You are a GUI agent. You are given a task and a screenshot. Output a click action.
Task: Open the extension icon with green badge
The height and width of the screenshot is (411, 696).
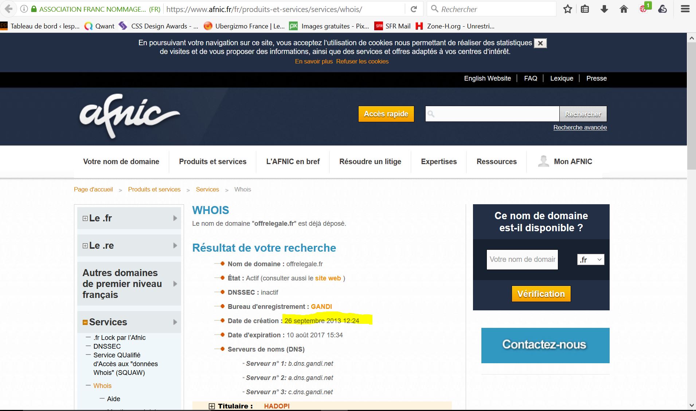pos(645,8)
